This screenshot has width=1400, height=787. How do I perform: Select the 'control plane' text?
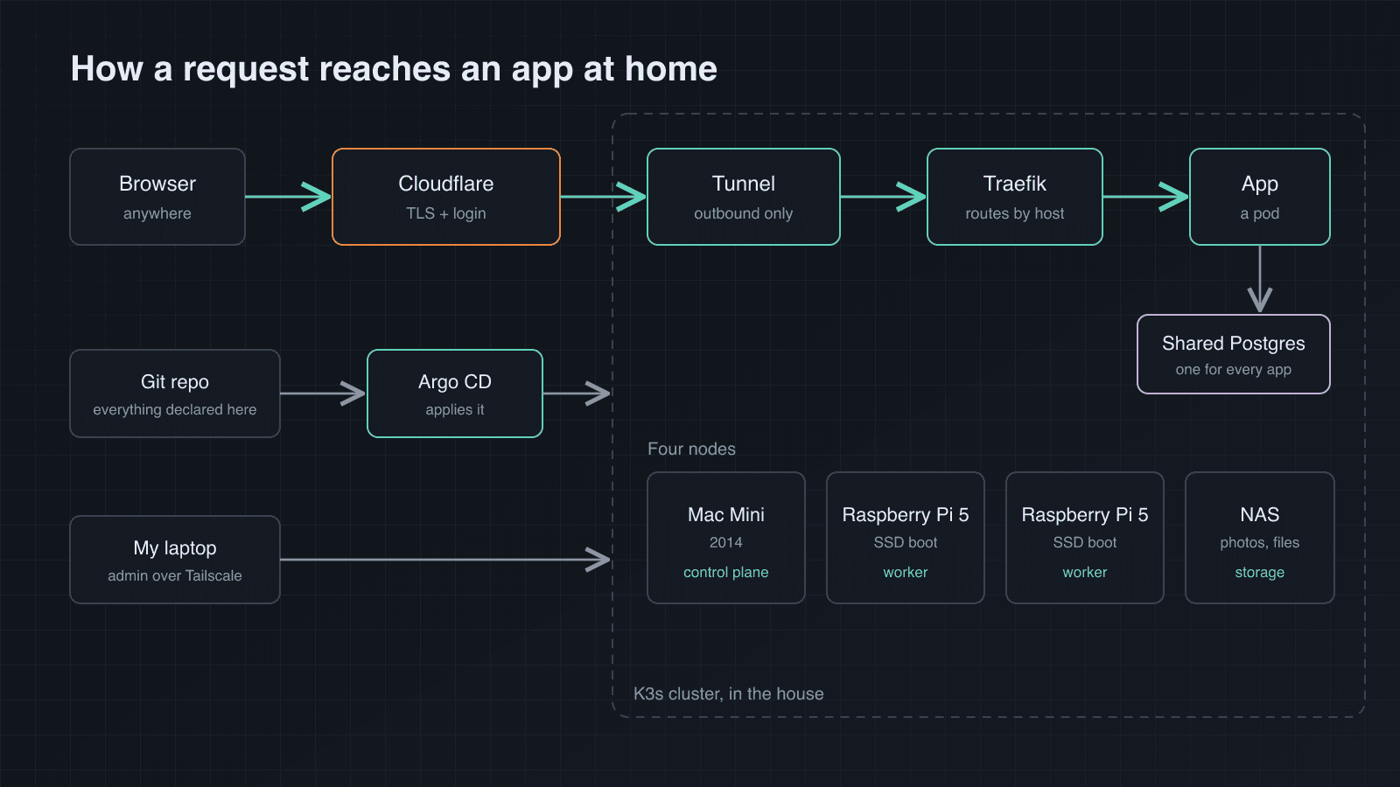click(726, 572)
